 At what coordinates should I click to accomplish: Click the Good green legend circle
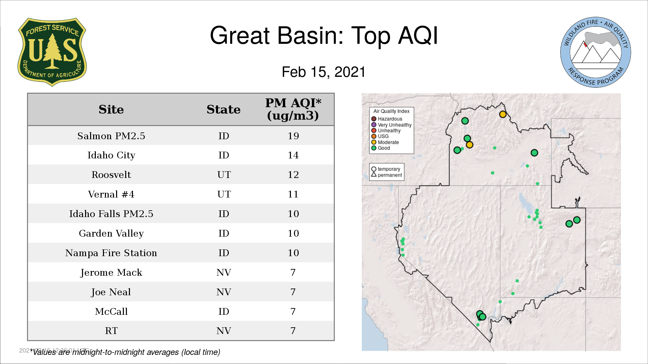click(374, 148)
